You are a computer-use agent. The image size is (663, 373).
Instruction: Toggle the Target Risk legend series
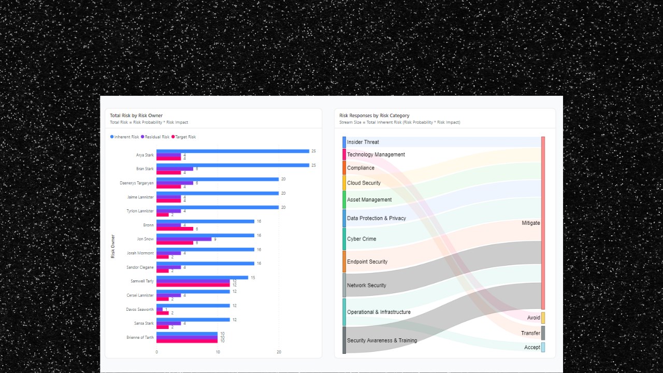(184, 137)
